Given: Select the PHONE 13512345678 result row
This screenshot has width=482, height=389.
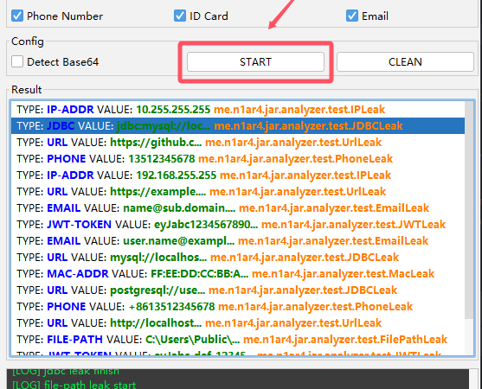Looking at the screenshot, I should point(238,159).
